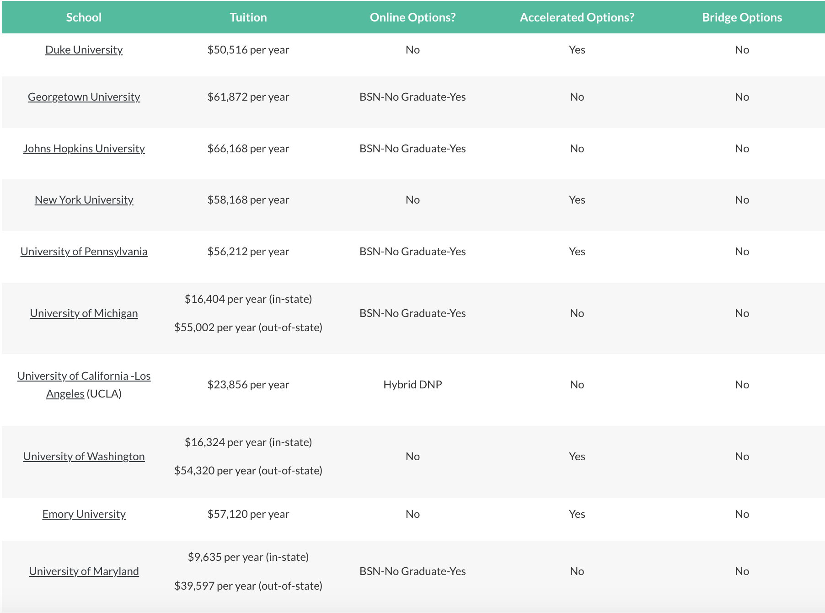Select Maryland's $39,597 out-of-state tuition text
Image resolution: width=825 pixels, height=613 pixels.
(248, 586)
